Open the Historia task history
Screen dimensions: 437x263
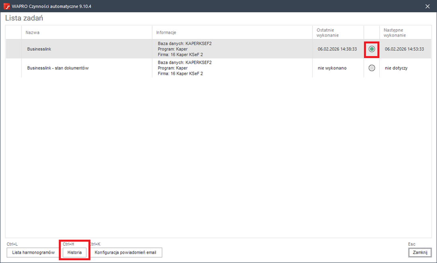click(74, 253)
